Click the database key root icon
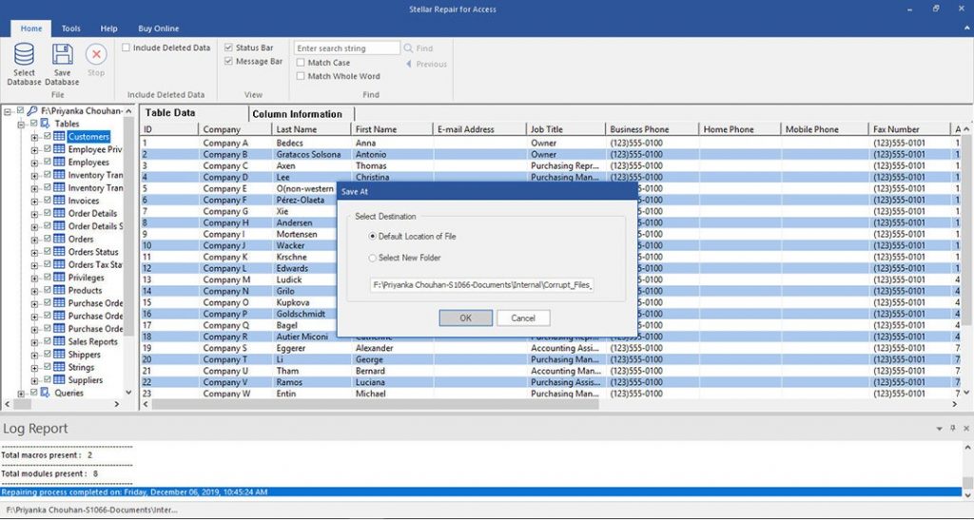Viewport: 974px width, 520px height. click(32, 111)
